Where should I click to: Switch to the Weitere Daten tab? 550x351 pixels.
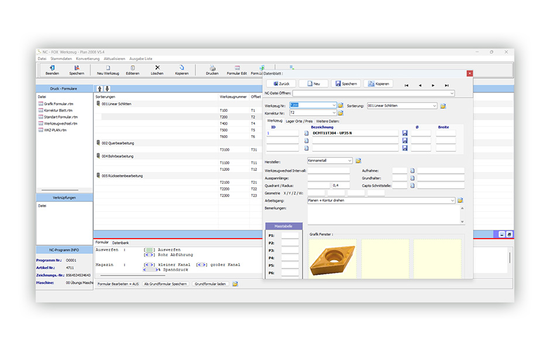(328, 121)
